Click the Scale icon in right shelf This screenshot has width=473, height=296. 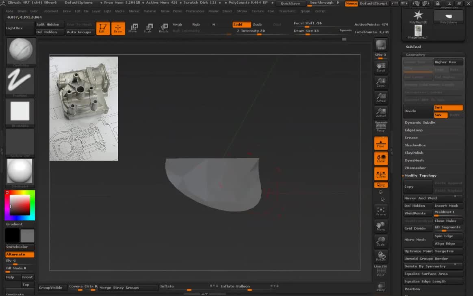click(x=381, y=241)
